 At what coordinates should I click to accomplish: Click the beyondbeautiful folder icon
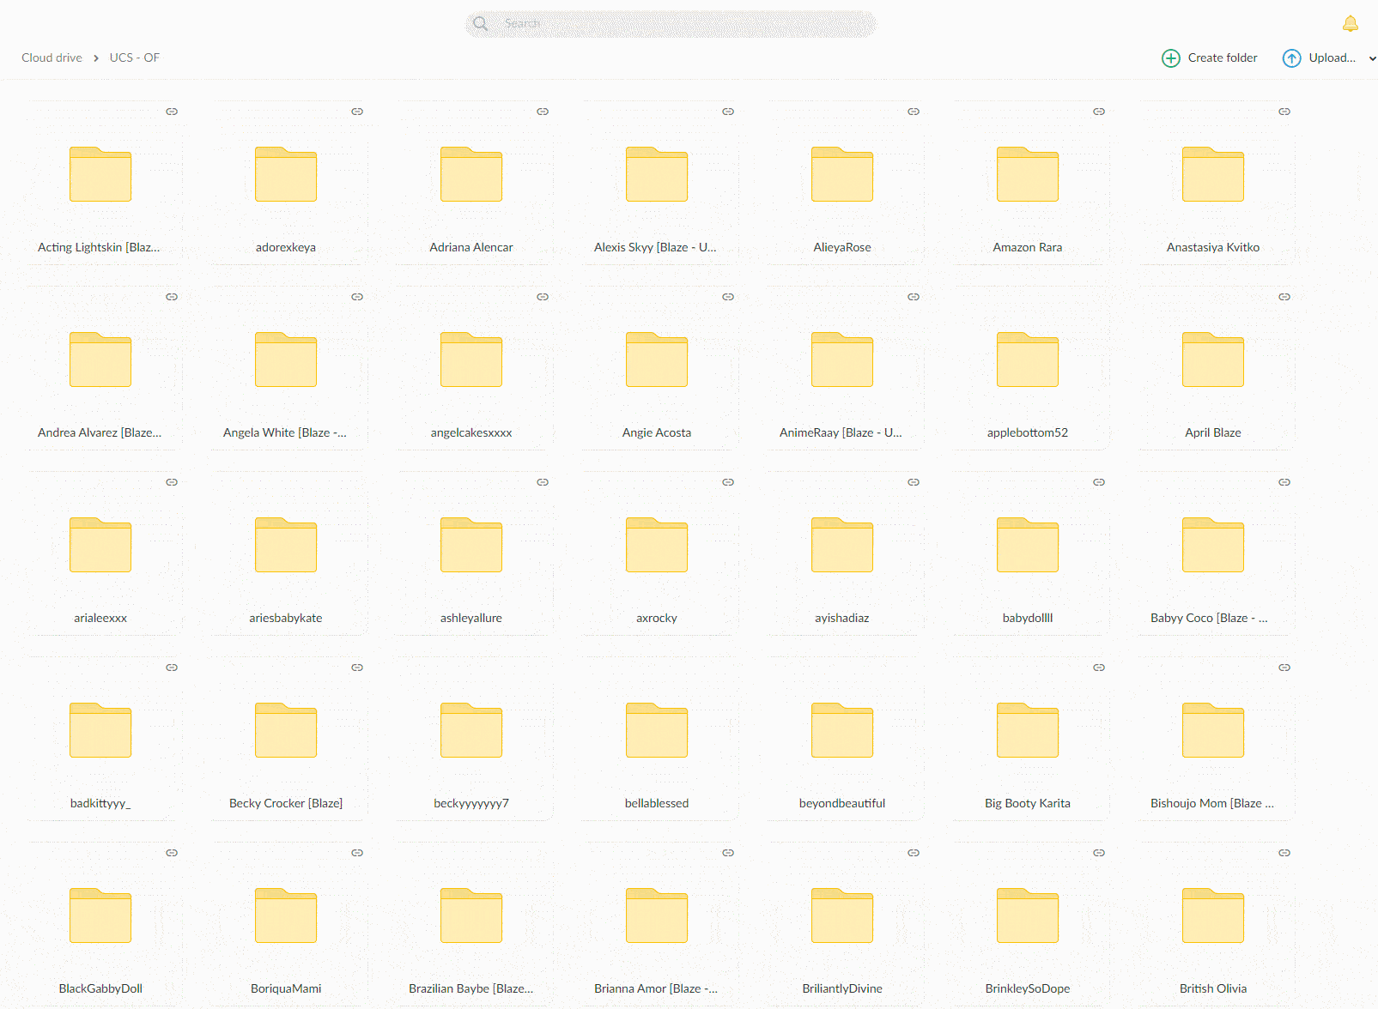coord(842,730)
